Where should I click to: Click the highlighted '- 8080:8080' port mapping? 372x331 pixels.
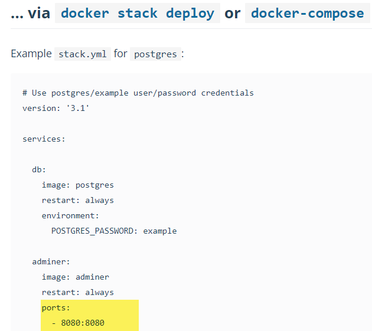78,323
